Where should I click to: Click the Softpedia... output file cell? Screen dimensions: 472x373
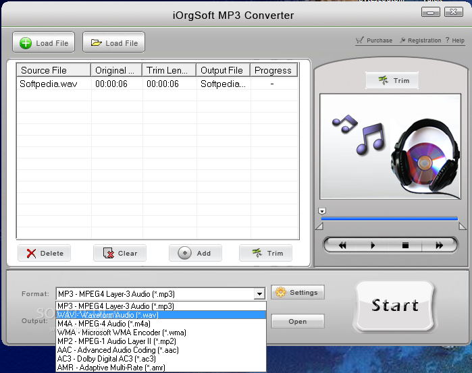tap(223, 84)
